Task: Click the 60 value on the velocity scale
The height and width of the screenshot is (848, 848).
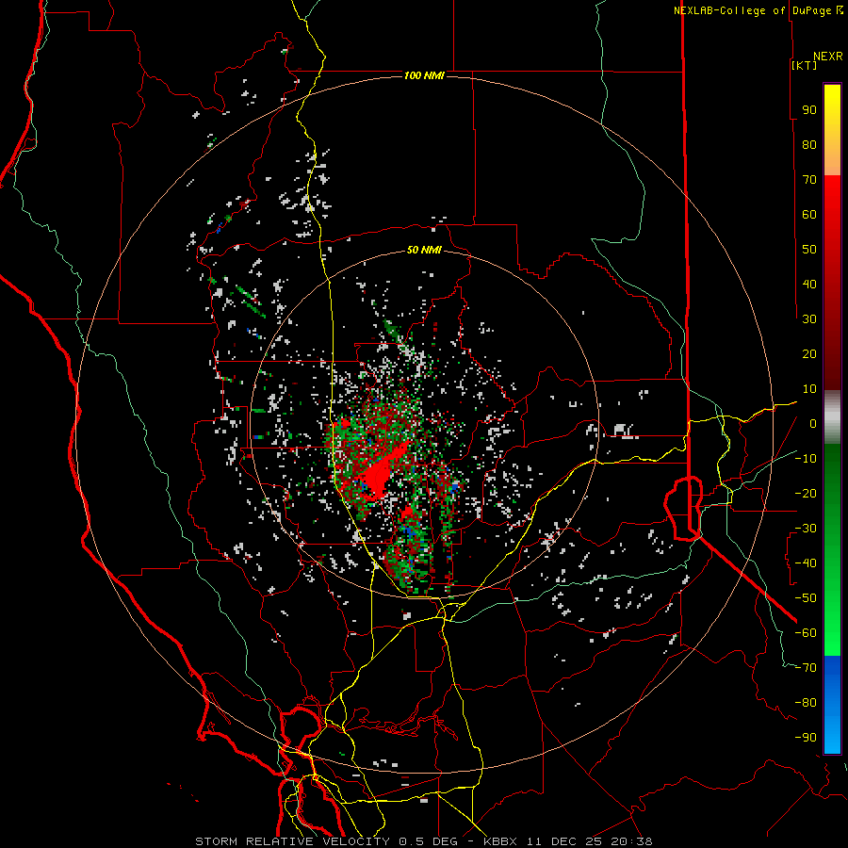Action: (x=809, y=214)
